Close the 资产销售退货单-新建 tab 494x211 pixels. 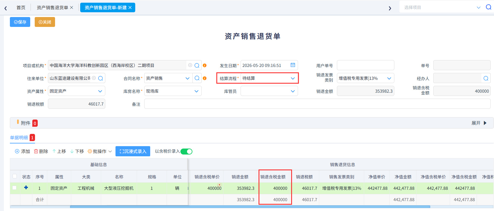(130, 7)
